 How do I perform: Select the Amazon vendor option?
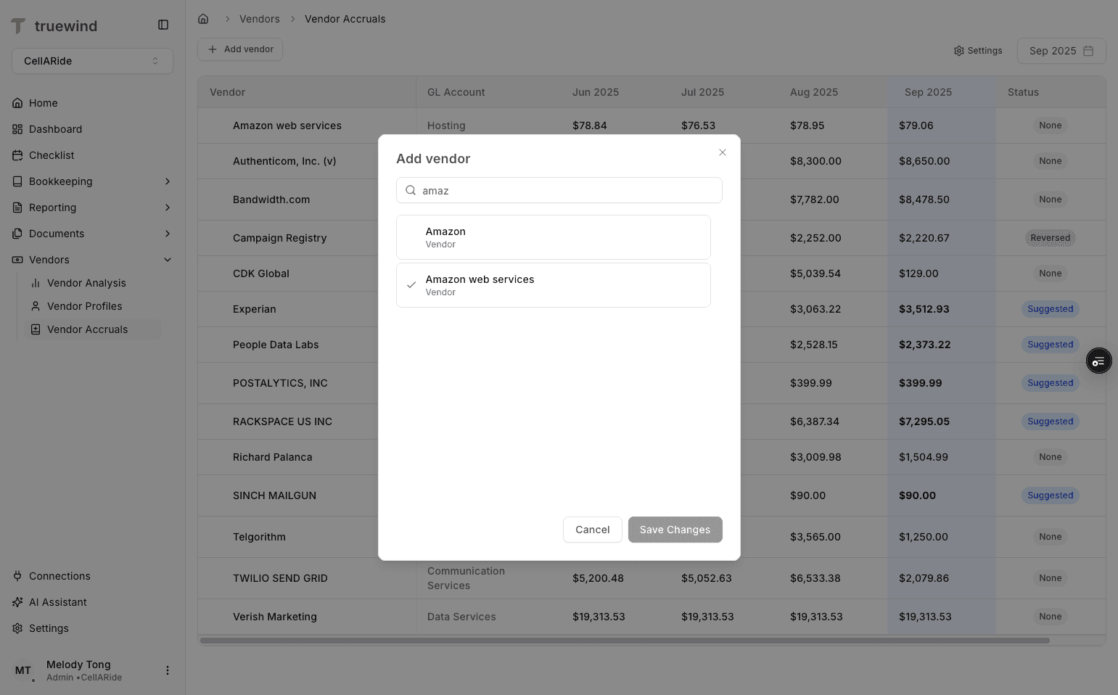tap(554, 237)
